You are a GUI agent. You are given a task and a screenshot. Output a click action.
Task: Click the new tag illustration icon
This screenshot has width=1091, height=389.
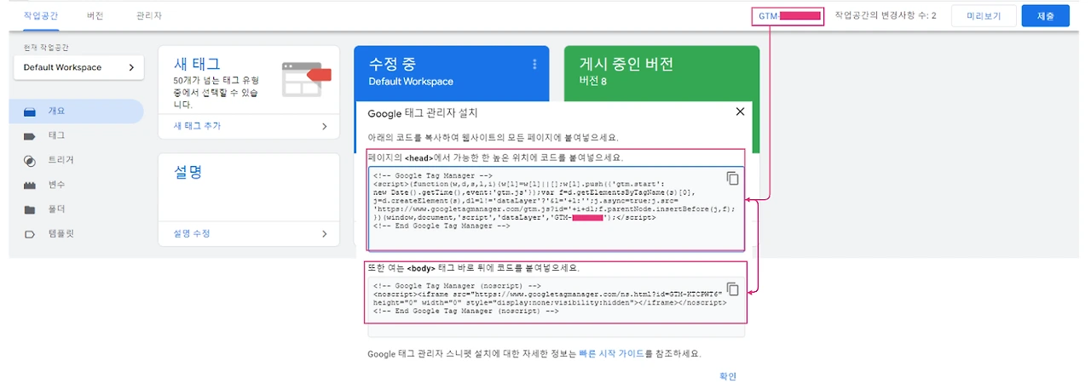307,78
